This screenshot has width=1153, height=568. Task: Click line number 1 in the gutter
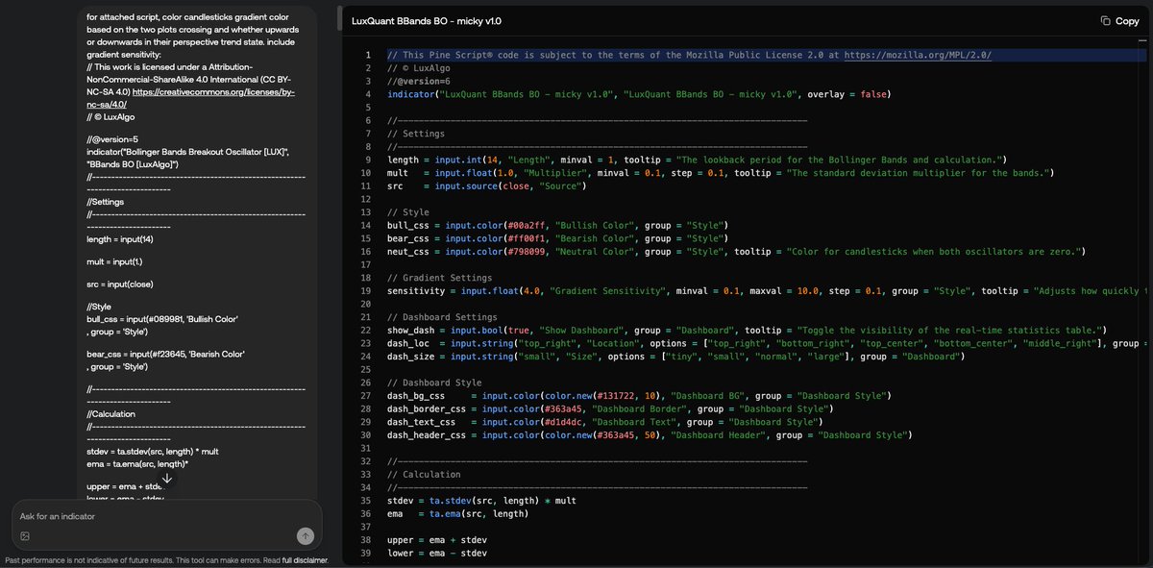pos(367,55)
